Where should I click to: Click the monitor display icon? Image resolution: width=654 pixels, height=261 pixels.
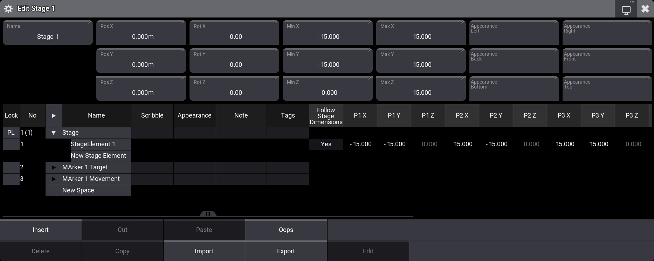coord(626,10)
